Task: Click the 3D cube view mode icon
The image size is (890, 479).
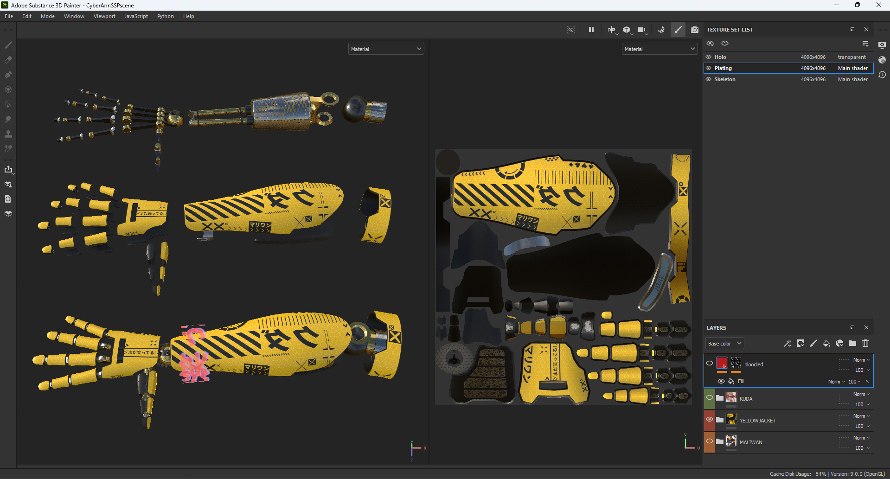Action: click(x=627, y=30)
